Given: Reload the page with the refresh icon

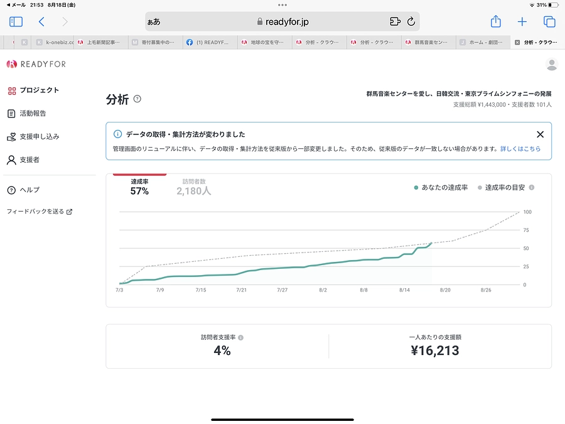Looking at the screenshot, I should [x=411, y=21].
